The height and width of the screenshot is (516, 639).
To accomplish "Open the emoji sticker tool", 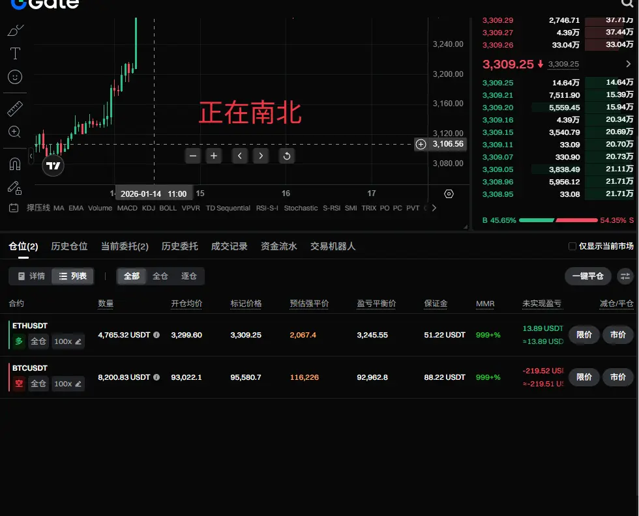I will 15,77.
